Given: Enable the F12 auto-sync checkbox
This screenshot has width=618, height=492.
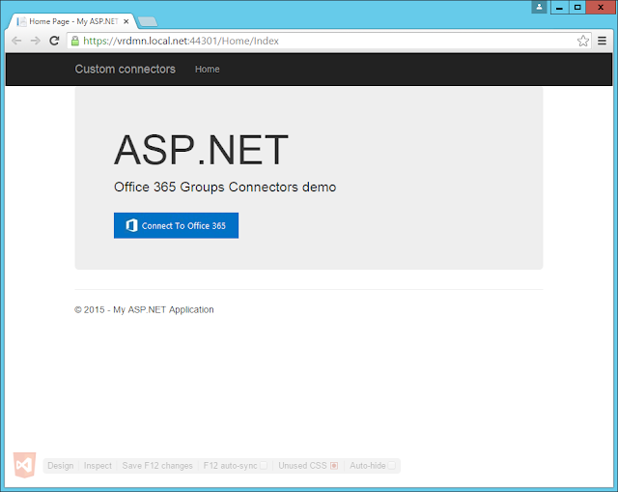Looking at the screenshot, I should click(264, 466).
